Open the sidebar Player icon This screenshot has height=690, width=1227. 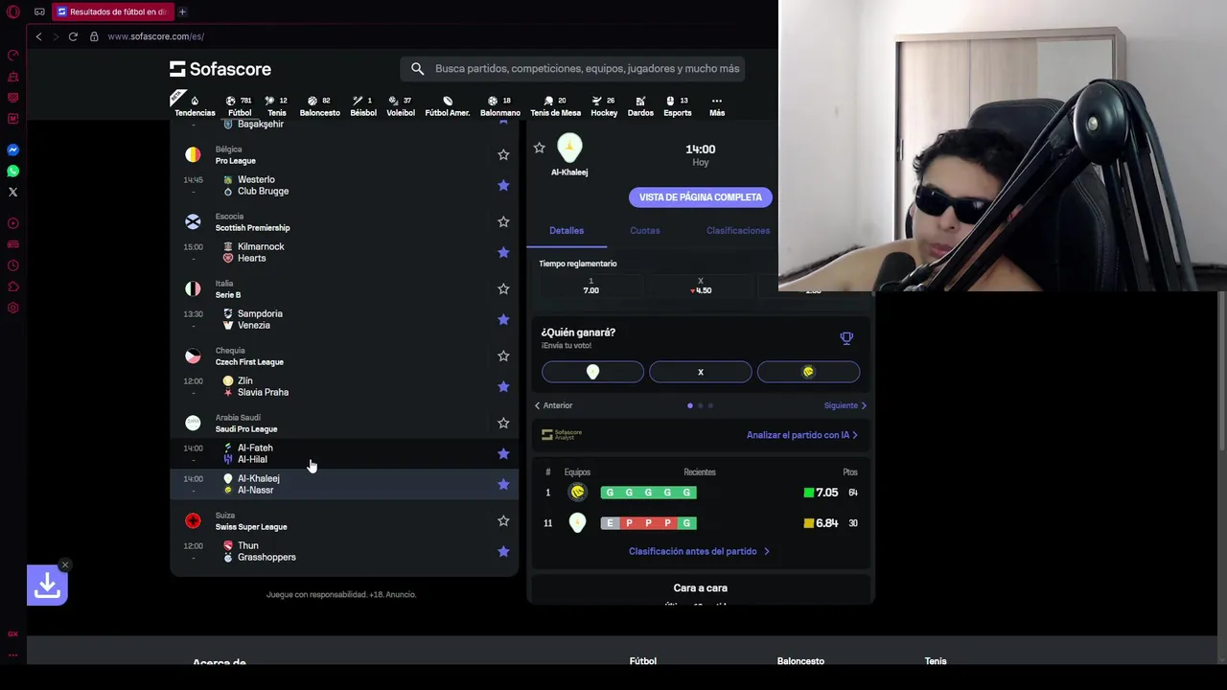(12, 223)
